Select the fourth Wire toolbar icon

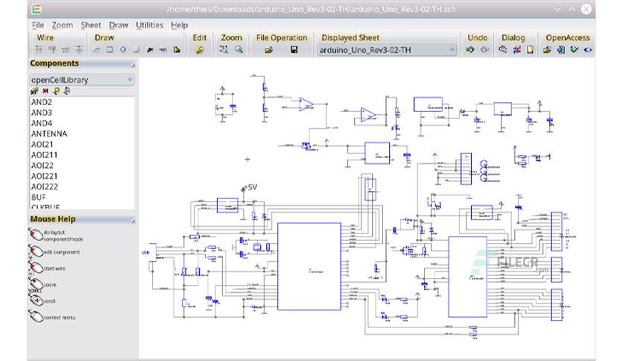tap(79, 49)
